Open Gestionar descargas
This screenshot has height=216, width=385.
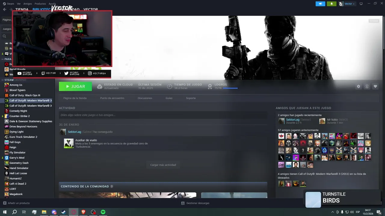click(195, 203)
